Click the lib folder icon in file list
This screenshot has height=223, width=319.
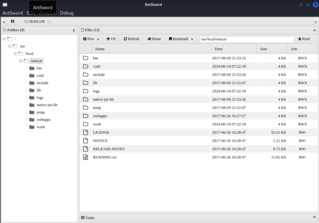tap(86, 83)
